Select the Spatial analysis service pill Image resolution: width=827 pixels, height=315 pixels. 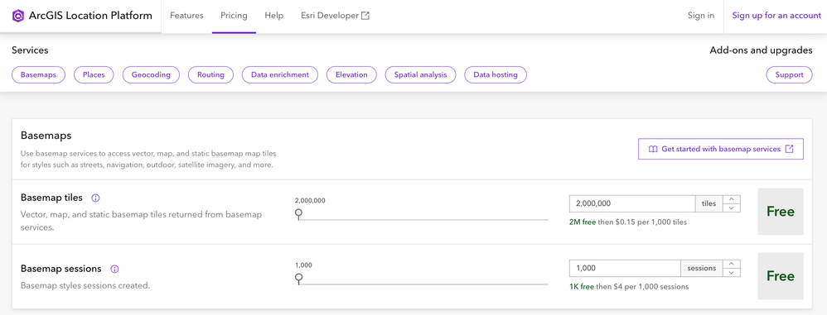point(420,74)
